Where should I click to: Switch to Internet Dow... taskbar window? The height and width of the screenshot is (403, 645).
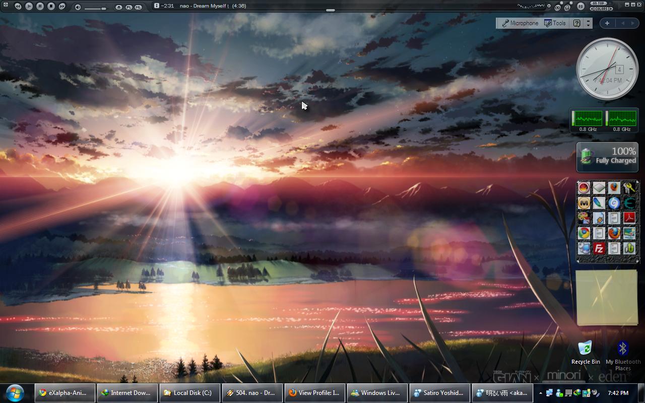(x=126, y=393)
